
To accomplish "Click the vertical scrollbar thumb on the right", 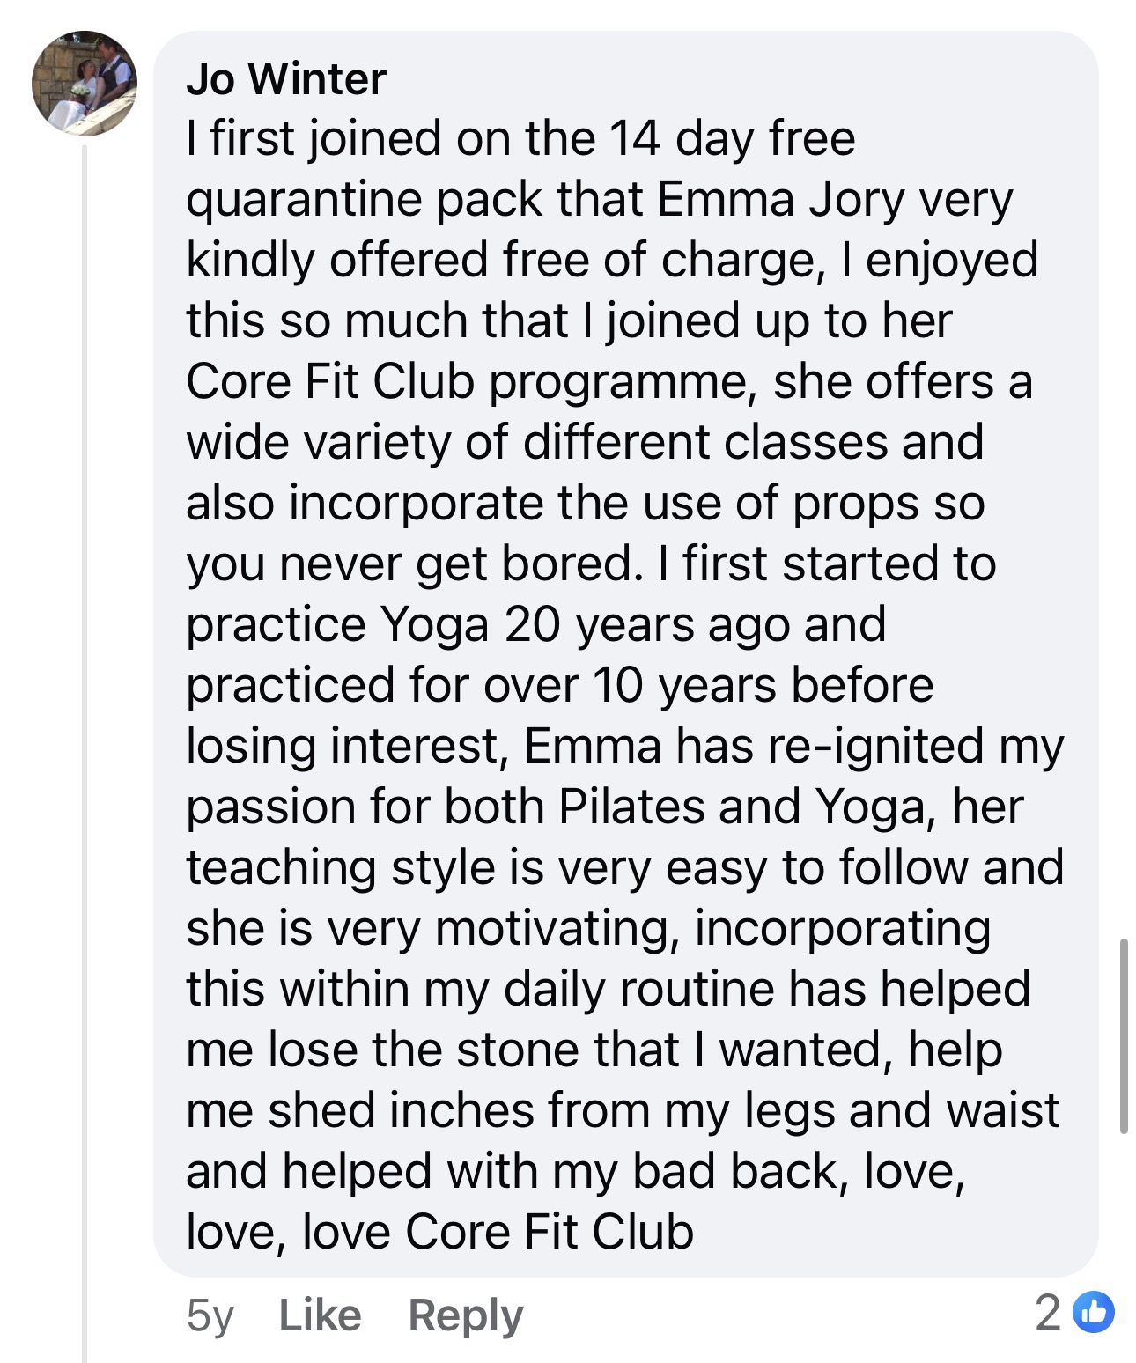I will [x=1124, y=1035].
